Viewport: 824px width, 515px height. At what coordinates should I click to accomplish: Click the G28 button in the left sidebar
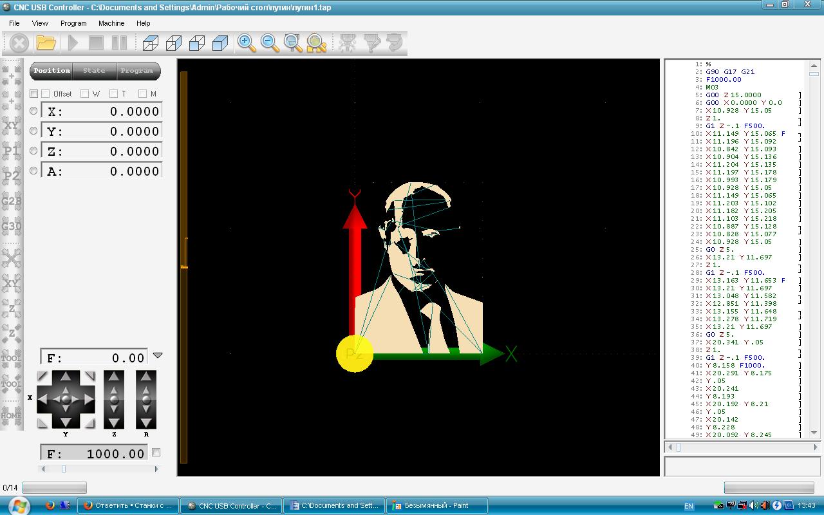(12, 200)
